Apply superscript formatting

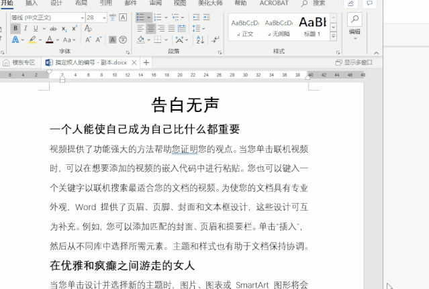pos(75,29)
